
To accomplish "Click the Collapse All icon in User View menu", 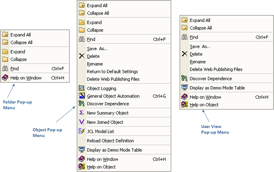I will point(184,27).
